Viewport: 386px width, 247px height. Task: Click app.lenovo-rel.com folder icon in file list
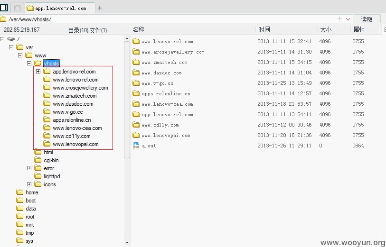pyautogui.click(x=136, y=114)
